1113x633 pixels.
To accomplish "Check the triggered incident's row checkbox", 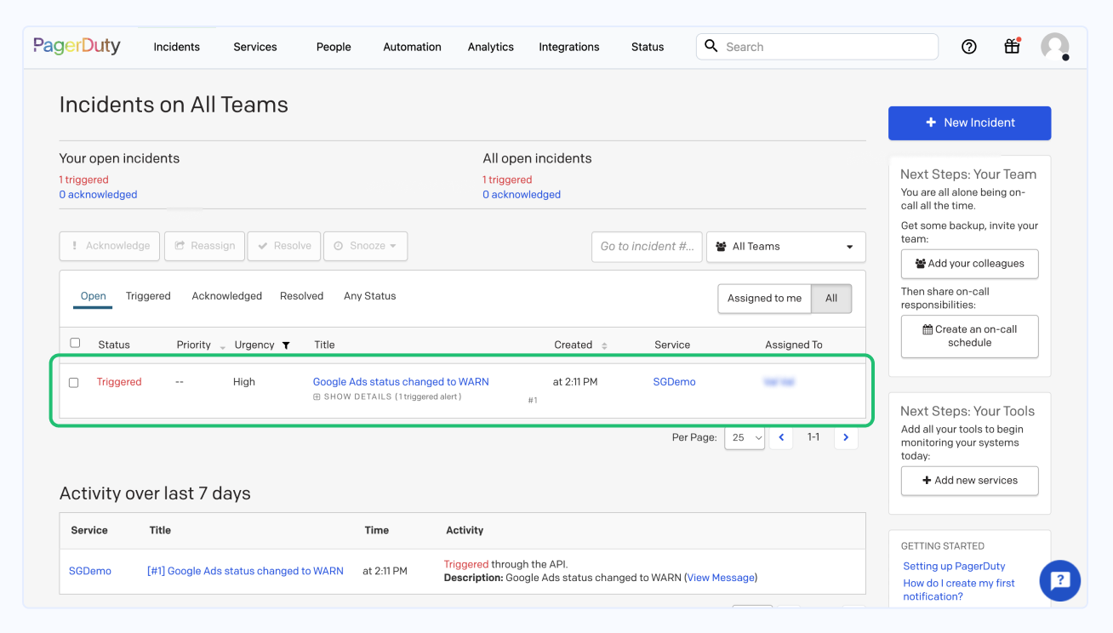I will [73, 382].
